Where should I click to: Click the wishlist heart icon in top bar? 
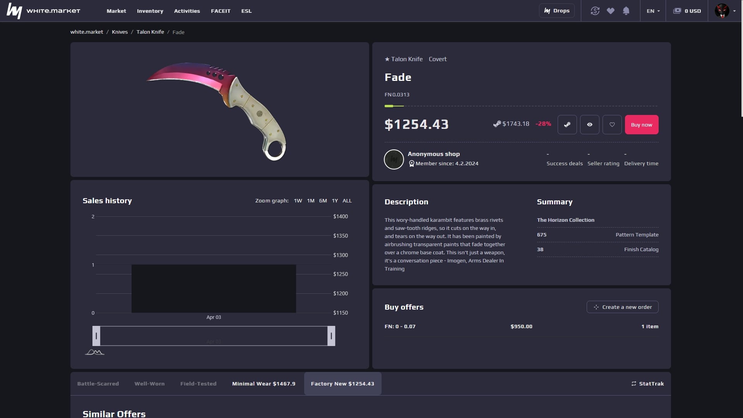pos(610,11)
